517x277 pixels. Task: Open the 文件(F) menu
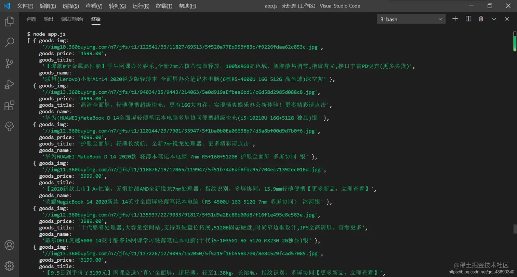click(x=25, y=6)
